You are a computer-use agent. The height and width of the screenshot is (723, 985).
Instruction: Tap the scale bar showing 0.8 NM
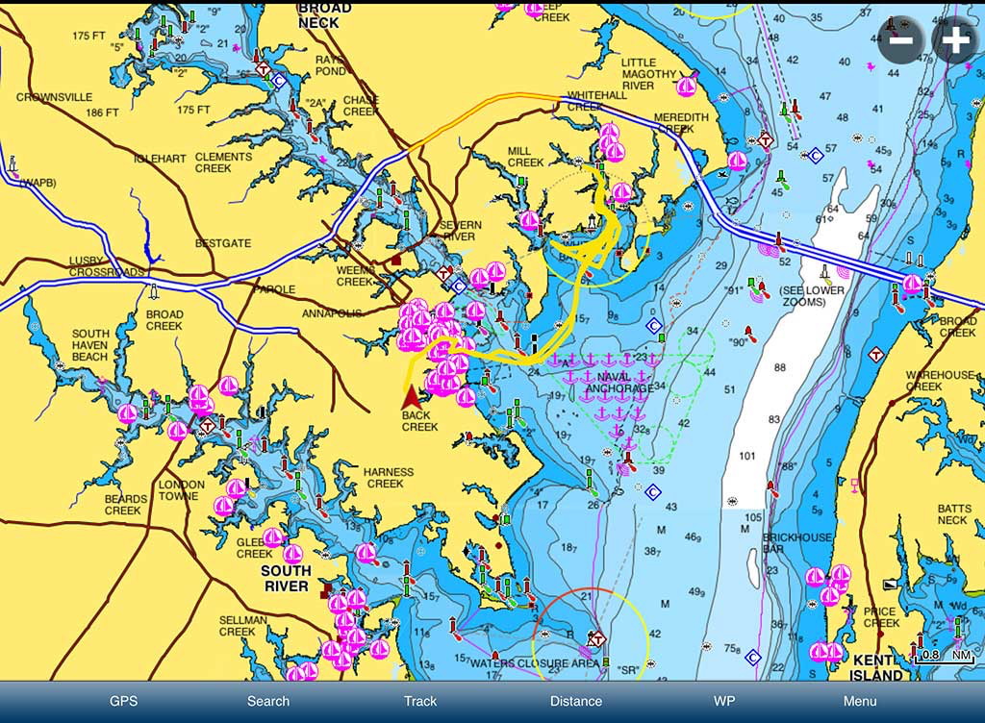pos(945,656)
